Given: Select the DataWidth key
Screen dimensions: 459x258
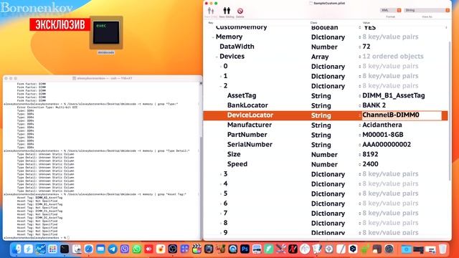Looking at the screenshot, I should 237,47.
